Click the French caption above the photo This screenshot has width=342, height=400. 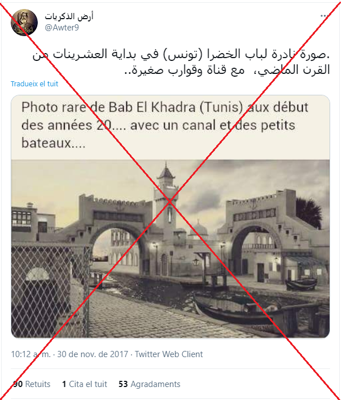[x=165, y=125]
